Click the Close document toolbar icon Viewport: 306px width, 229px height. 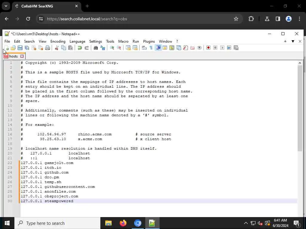point(34,48)
